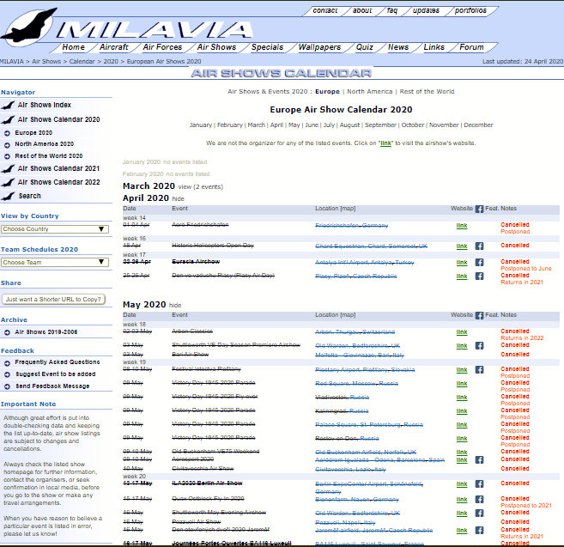The height and width of the screenshot is (547, 564).
Task: Open Facebook icon for Aerosport 2020 row
Action: (x=479, y=460)
